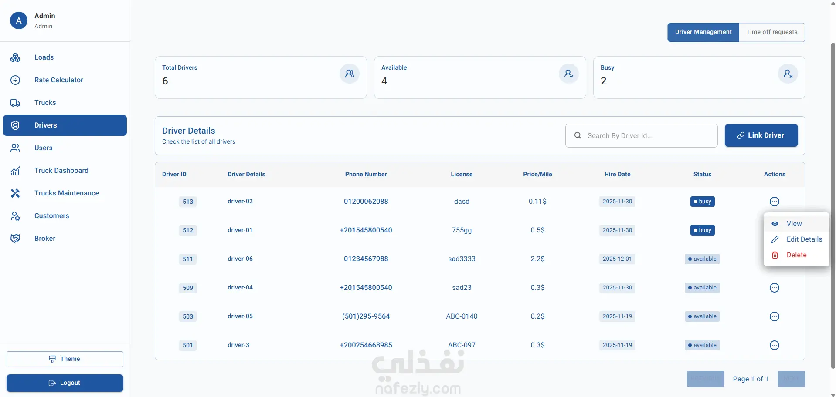Click the Page 1 of 1 indicator
This screenshot has width=836, height=397.
(x=751, y=379)
